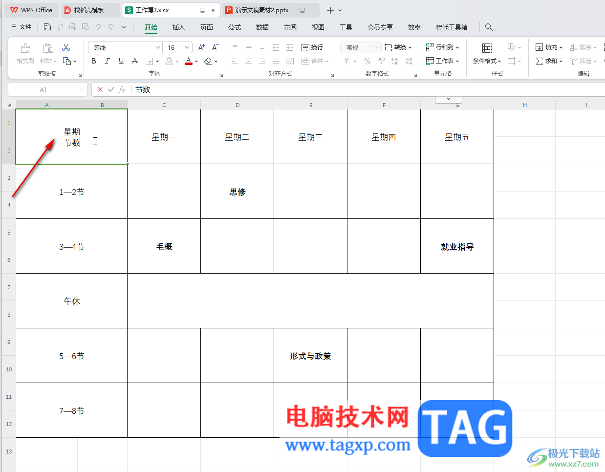This screenshot has height=472, width=605.
Task: Expand the Conditional Formatting (条件格式) menu
Action: 487,61
